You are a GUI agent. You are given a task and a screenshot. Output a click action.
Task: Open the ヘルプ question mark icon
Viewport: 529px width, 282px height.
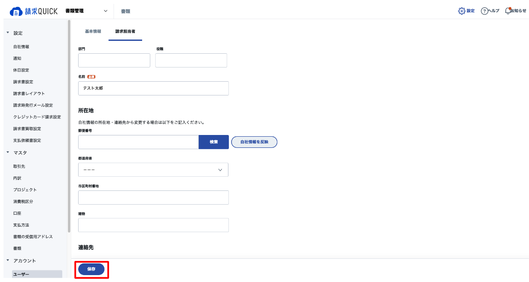[x=484, y=11]
